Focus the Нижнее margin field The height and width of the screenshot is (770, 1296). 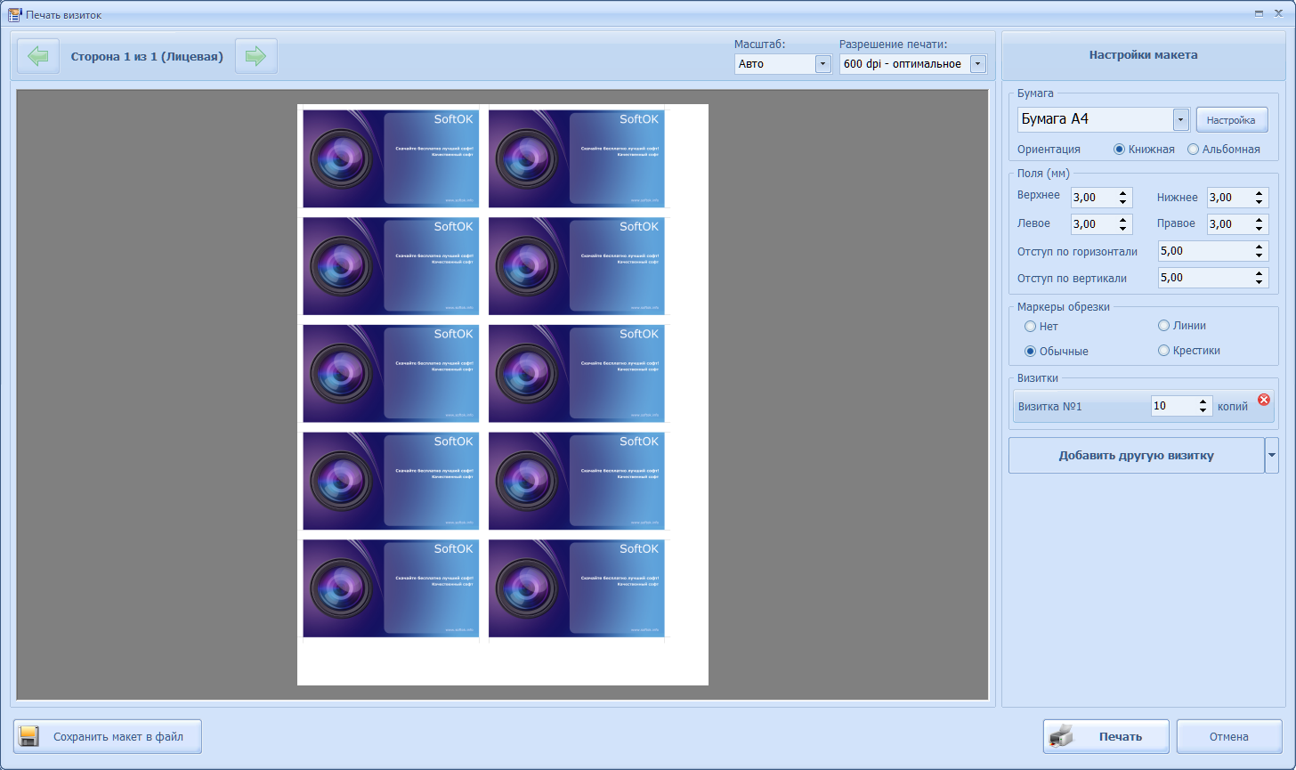click(1229, 198)
